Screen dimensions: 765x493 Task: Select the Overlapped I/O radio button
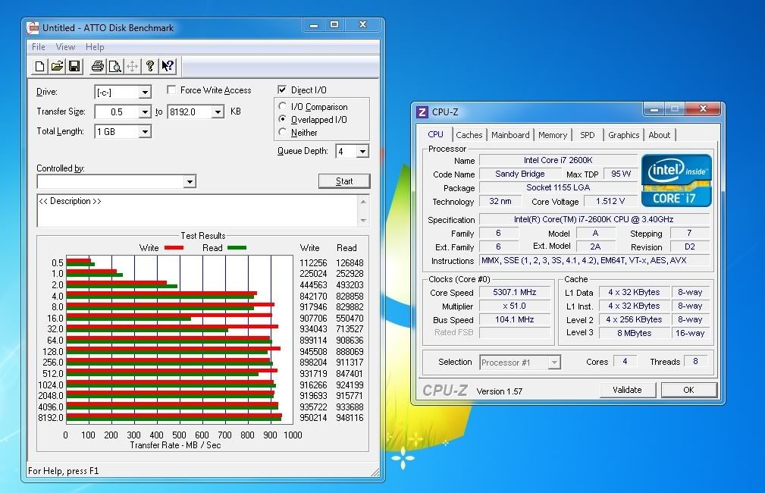[283, 119]
